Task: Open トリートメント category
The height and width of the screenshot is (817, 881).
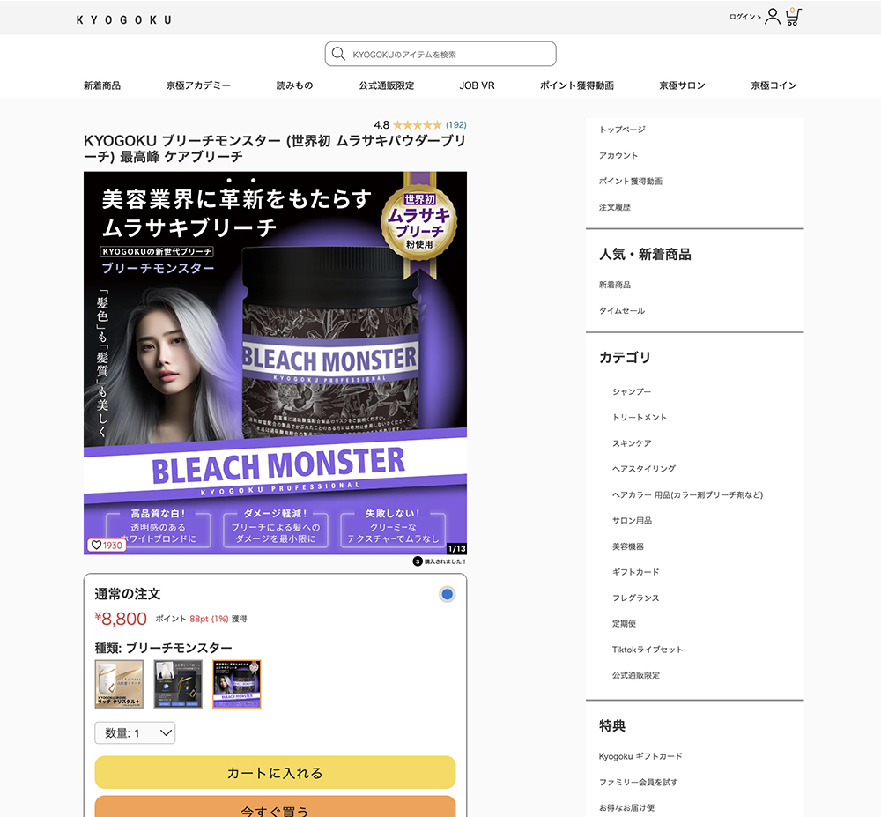Action: point(640,417)
